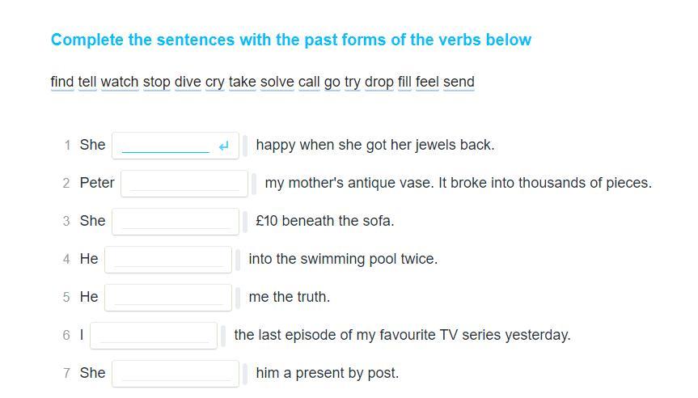Select the blank after 'Peter' in sentence 2
This screenshot has height=398, width=698.
(x=184, y=184)
